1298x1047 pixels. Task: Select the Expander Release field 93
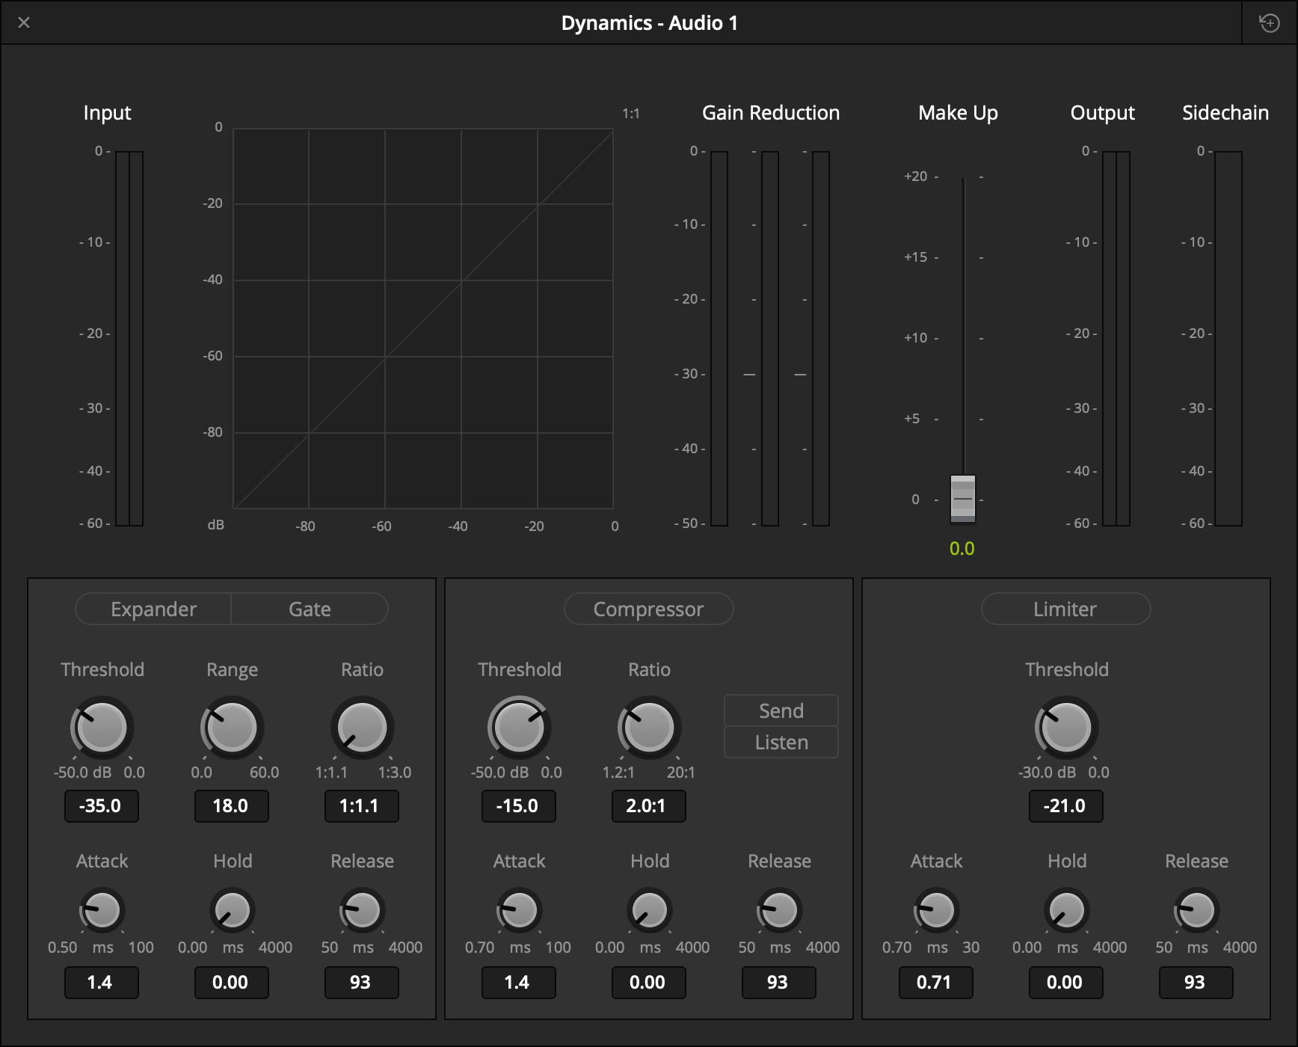pos(362,983)
